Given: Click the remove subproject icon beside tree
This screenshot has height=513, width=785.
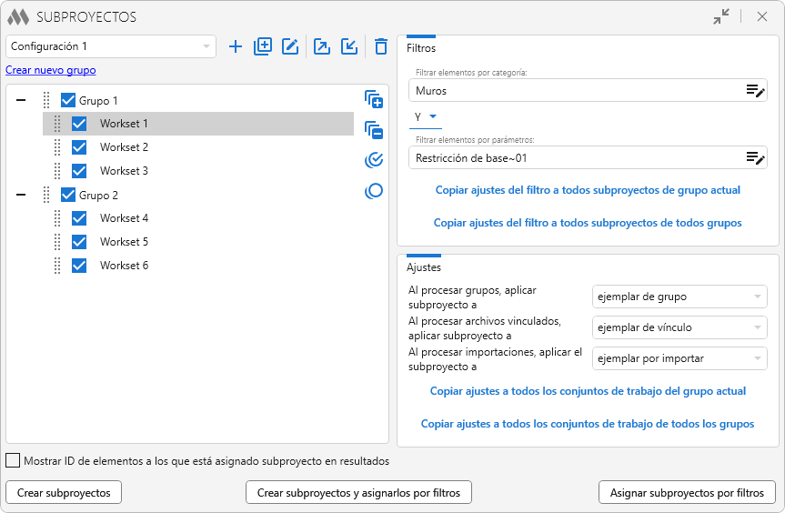Looking at the screenshot, I should (373, 130).
